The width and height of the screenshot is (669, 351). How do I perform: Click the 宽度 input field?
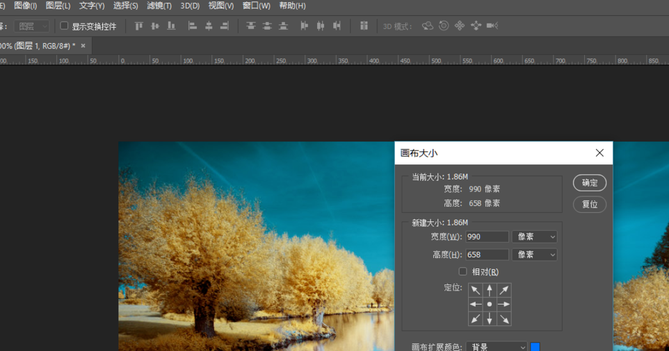487,237
